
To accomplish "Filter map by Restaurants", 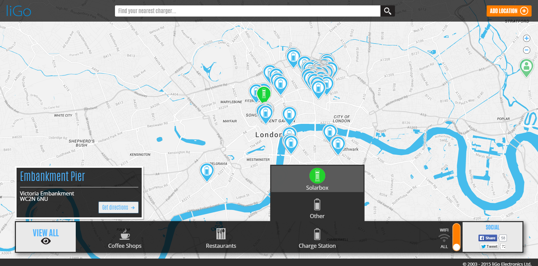I will click(221, 238).
